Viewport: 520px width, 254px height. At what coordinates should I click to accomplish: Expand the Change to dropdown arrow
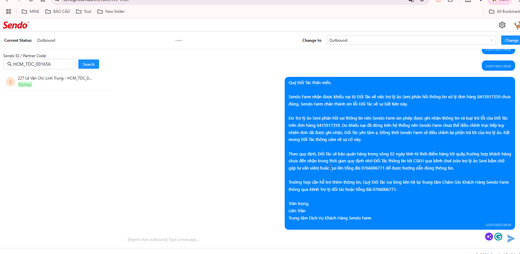[492, 40]
